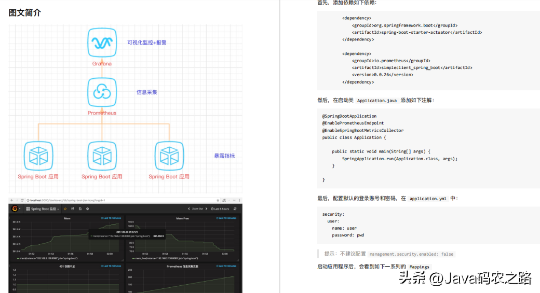Click Last 10 minutes on the Mem-Free panel

pyautogui.click(x=226, y=218)
